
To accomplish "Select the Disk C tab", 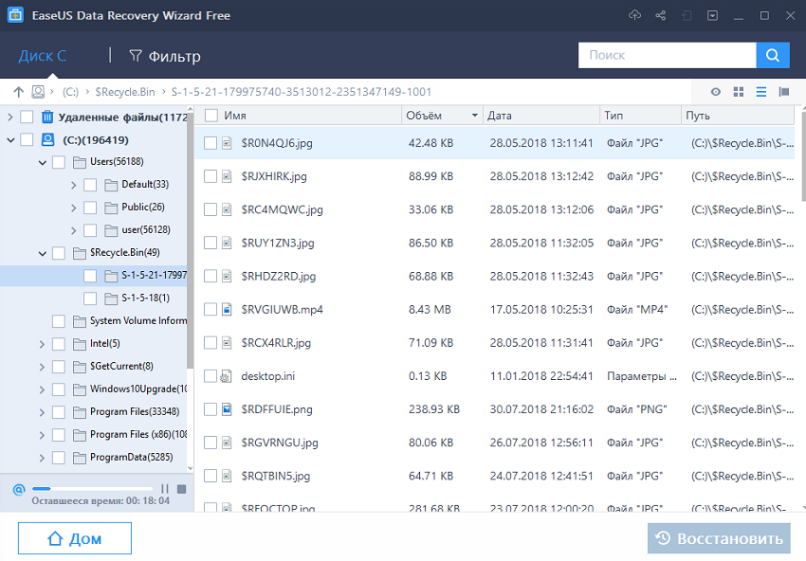I will pyautogui.click(x=43, y=56).
